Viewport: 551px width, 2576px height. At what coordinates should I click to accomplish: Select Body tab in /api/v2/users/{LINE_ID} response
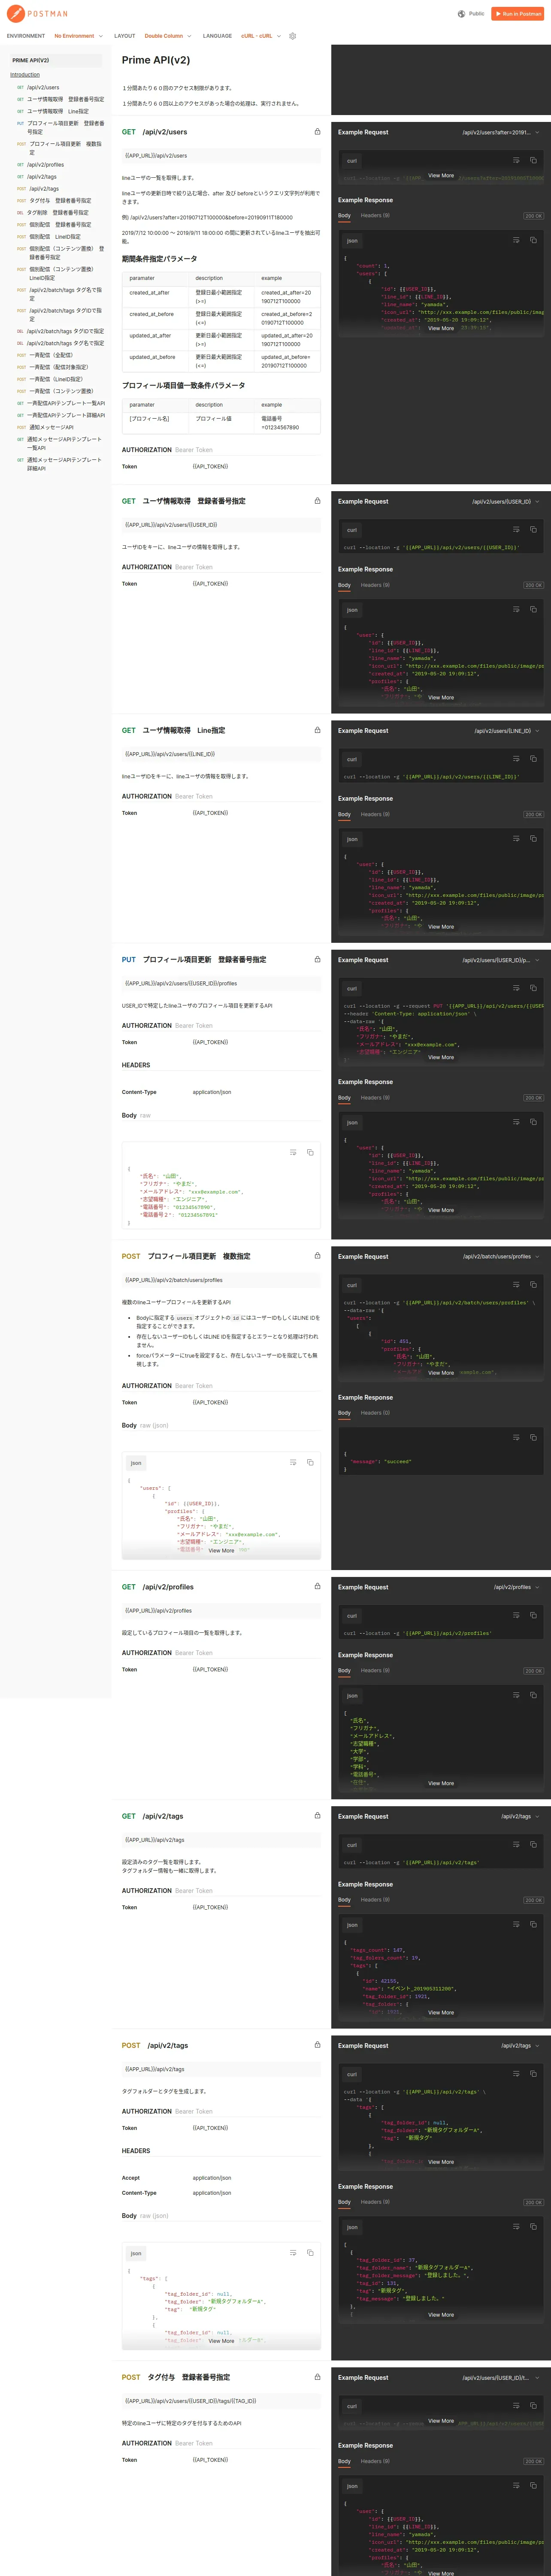point(344,814)
